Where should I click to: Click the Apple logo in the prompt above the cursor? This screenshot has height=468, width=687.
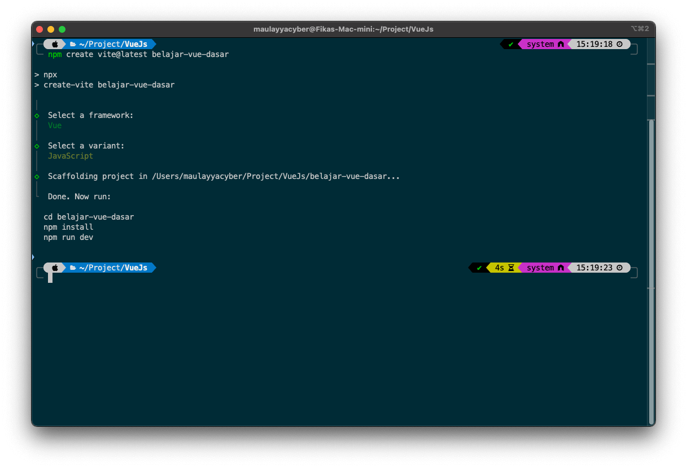tap(55, 268)
